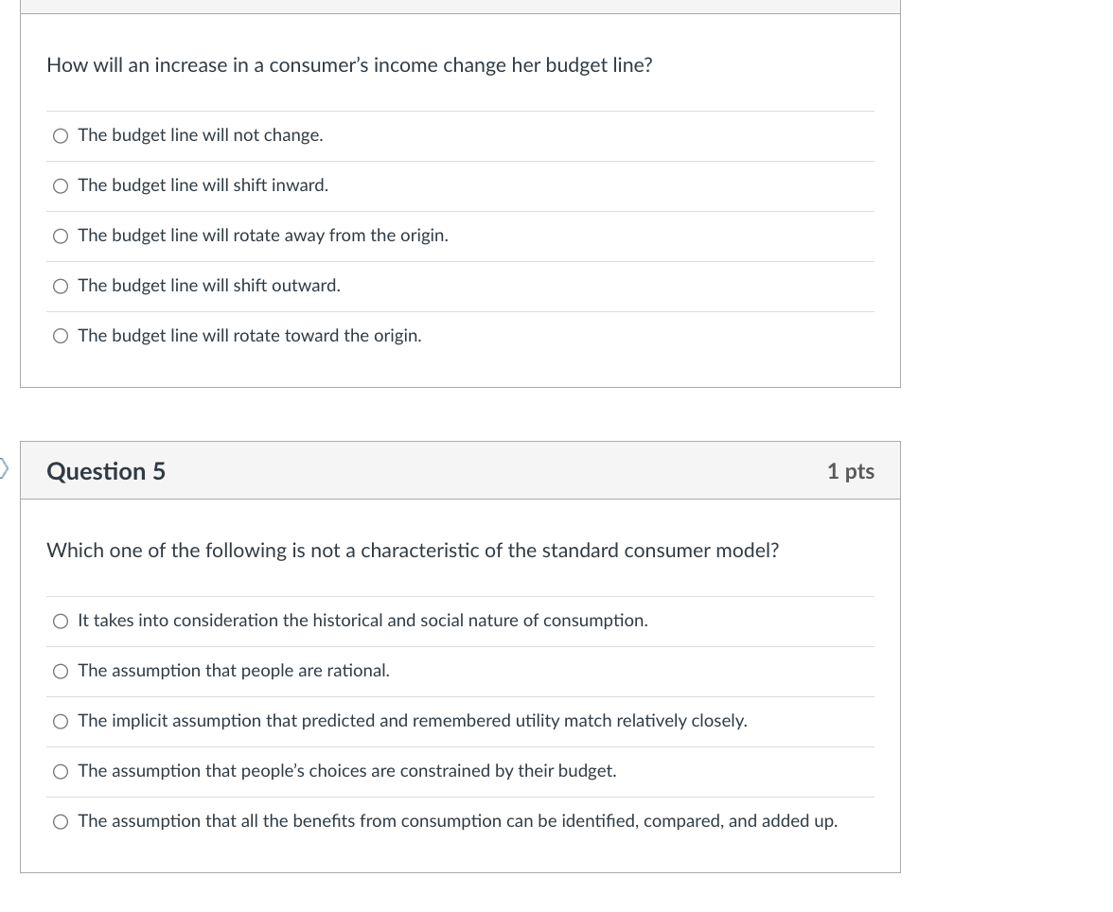Choose 'benefits identified, compared, and added up' option
Screen dimensions: 1113x912
click(x=61, y=822)
